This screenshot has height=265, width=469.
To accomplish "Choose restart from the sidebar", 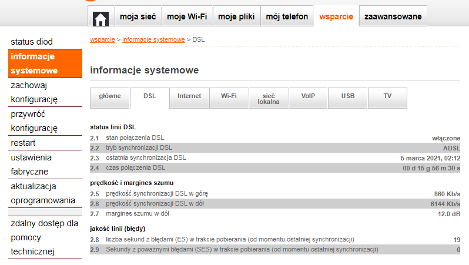I will pyautogui.click(x=24, y=143).
